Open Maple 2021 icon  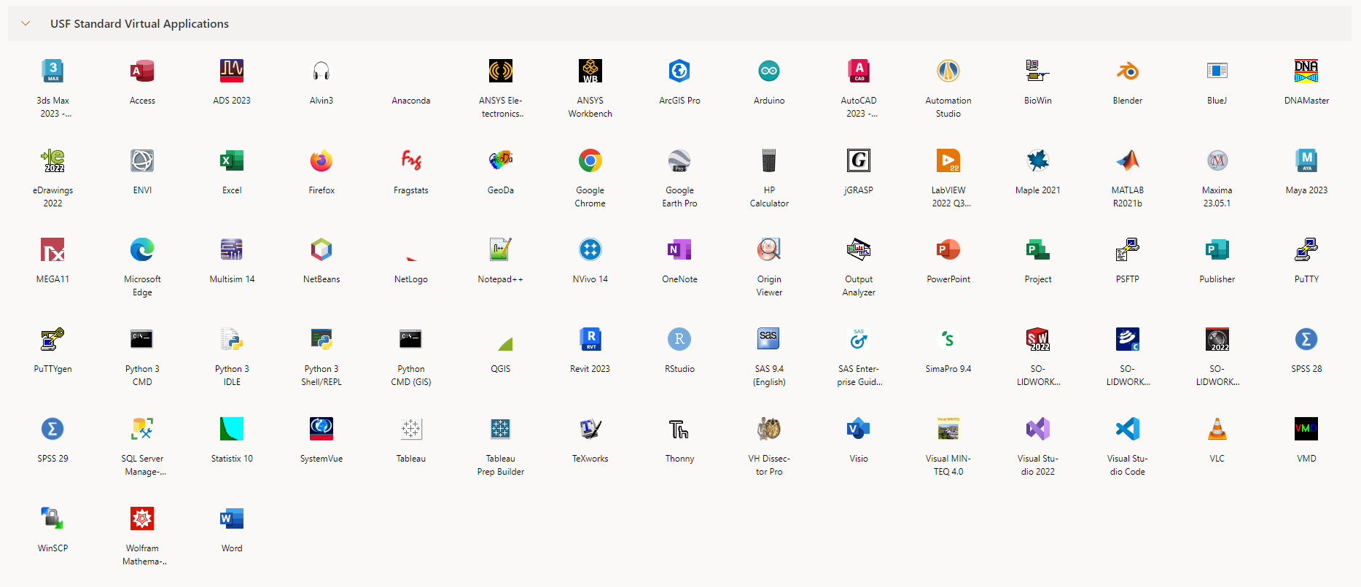pos(1038,160)
